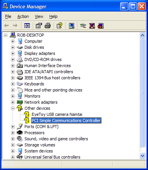The height and width of the screenshot is (170, 148).
Task: Minimize the Device Manager window
Action: 124,6
